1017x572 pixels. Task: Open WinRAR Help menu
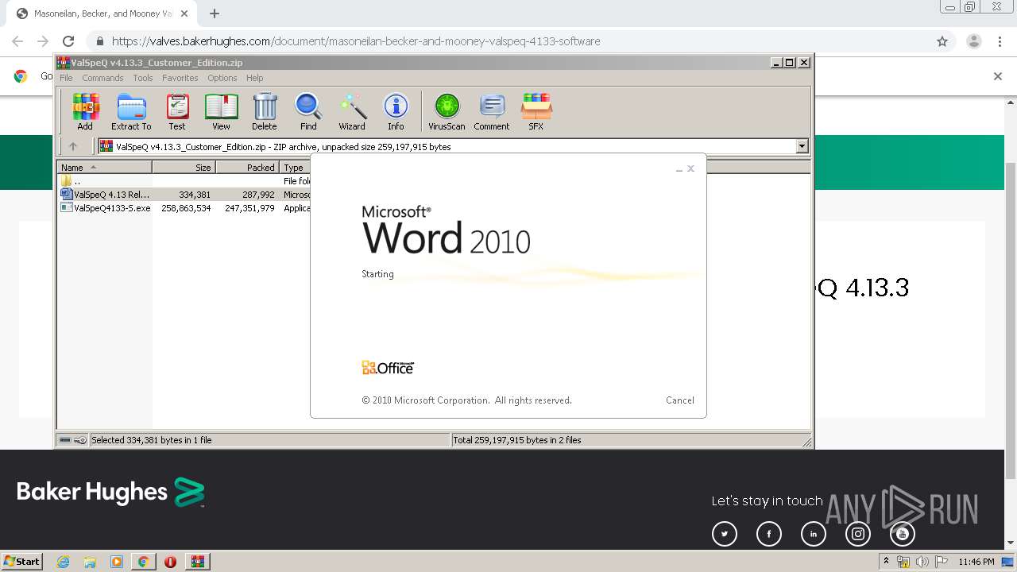click(x=254, y=78)
